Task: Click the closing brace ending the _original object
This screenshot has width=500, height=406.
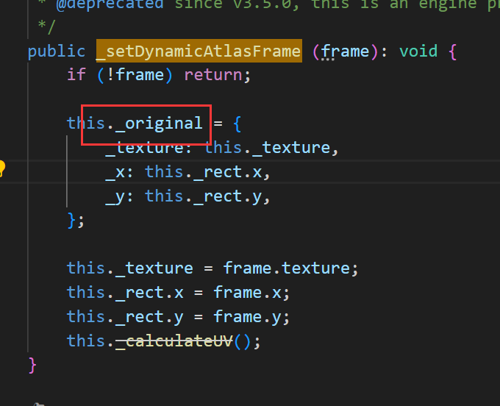Action: pyautogui.click(x=71, y=220)
